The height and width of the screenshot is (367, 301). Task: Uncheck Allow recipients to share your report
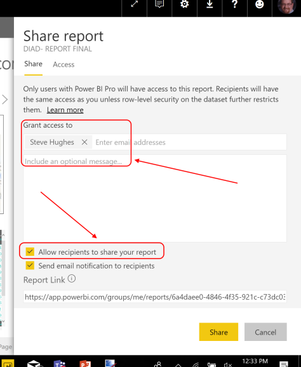(30, 251)
